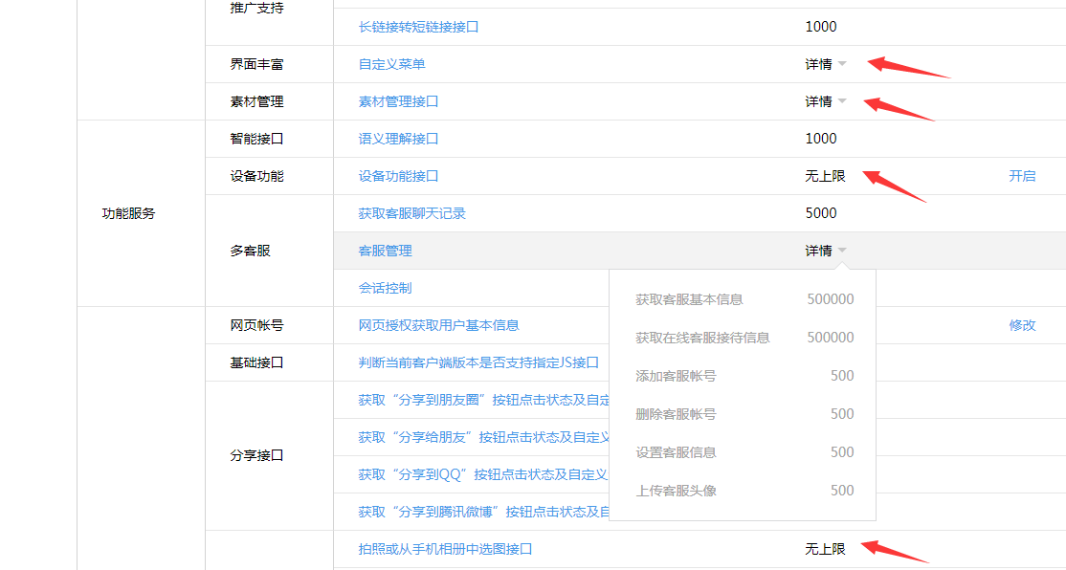Open the 语义理解接口 link
Image resolution: width=1066 pixels, height=570 pixels.
click(x=398, y=139)
